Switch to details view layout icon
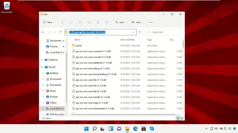238x133 pixels. 178,118
